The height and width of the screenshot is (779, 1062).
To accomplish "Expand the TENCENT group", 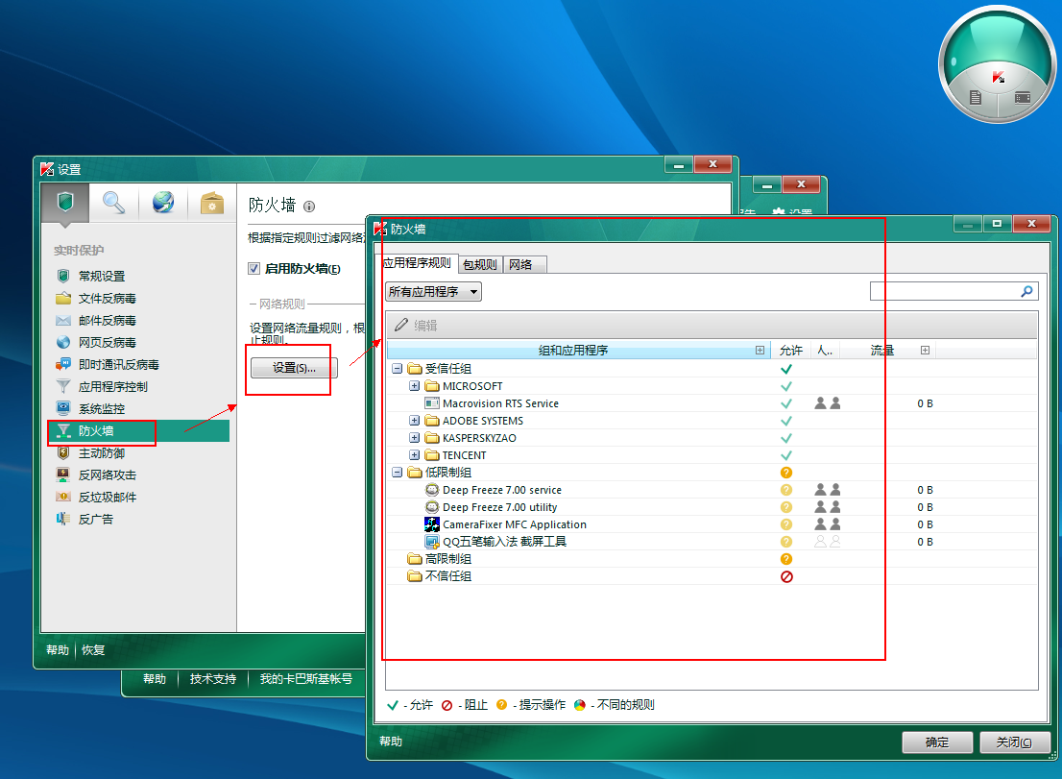I will (x=415, y=455).
